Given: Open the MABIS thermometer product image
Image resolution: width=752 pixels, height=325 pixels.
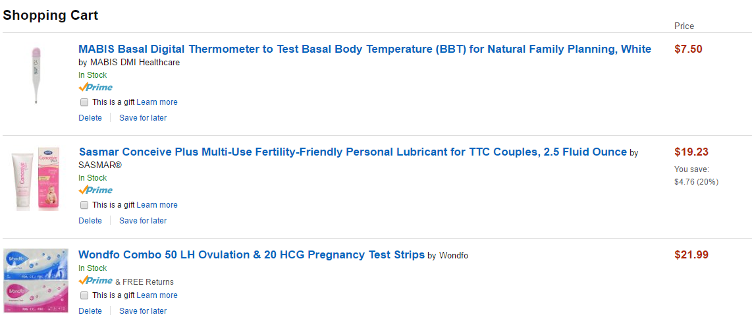Looking at the screenshot, I should coord(36,74).
